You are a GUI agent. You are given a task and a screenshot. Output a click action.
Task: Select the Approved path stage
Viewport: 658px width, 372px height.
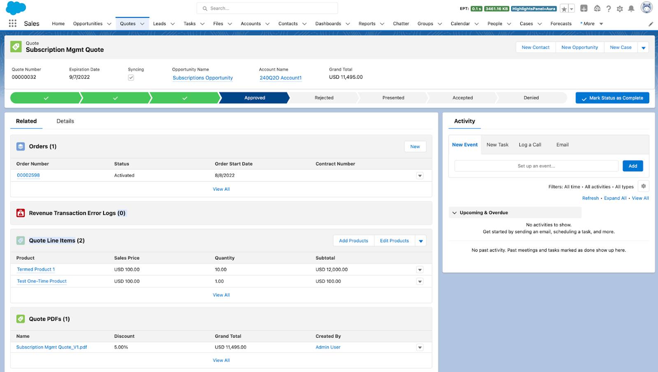pyautogui.click(x=255, y=98)
